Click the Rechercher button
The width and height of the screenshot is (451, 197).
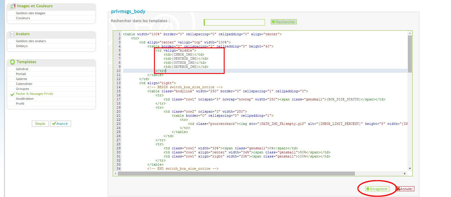tap(284, 22)
